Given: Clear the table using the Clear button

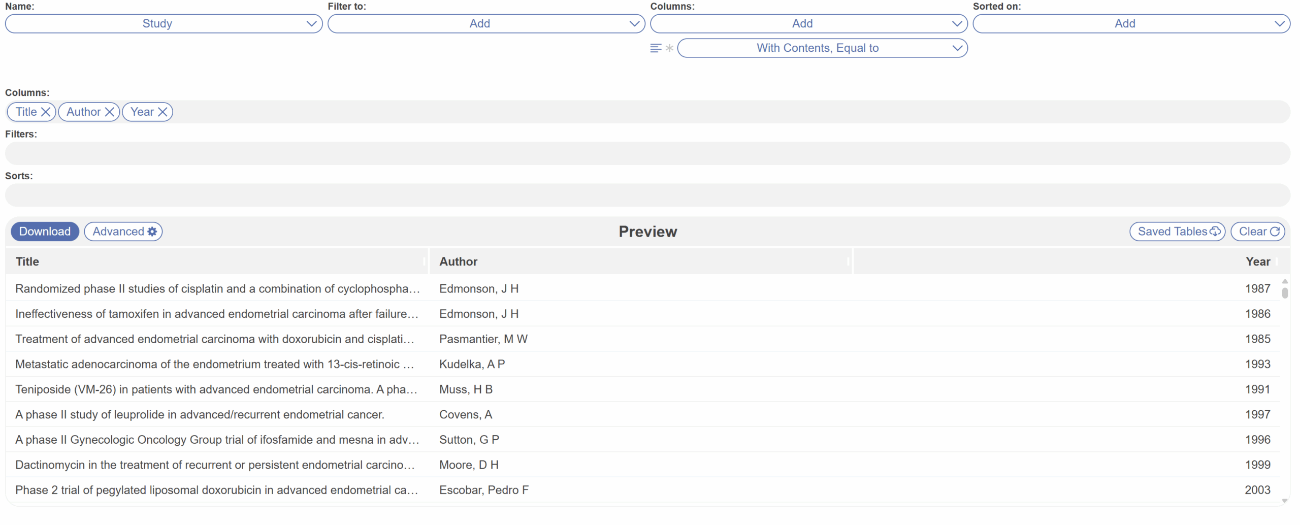Looking at the screenshot, I should 1257,232.
